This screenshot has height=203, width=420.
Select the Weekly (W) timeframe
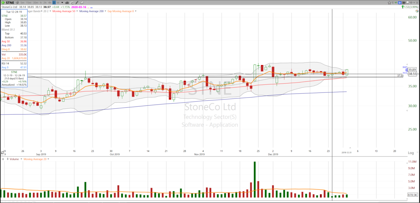coord(58,3)
